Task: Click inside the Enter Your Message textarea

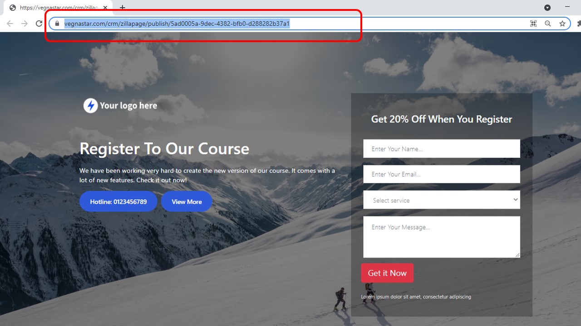Action: pyautogui.click(x=441, y=237)
